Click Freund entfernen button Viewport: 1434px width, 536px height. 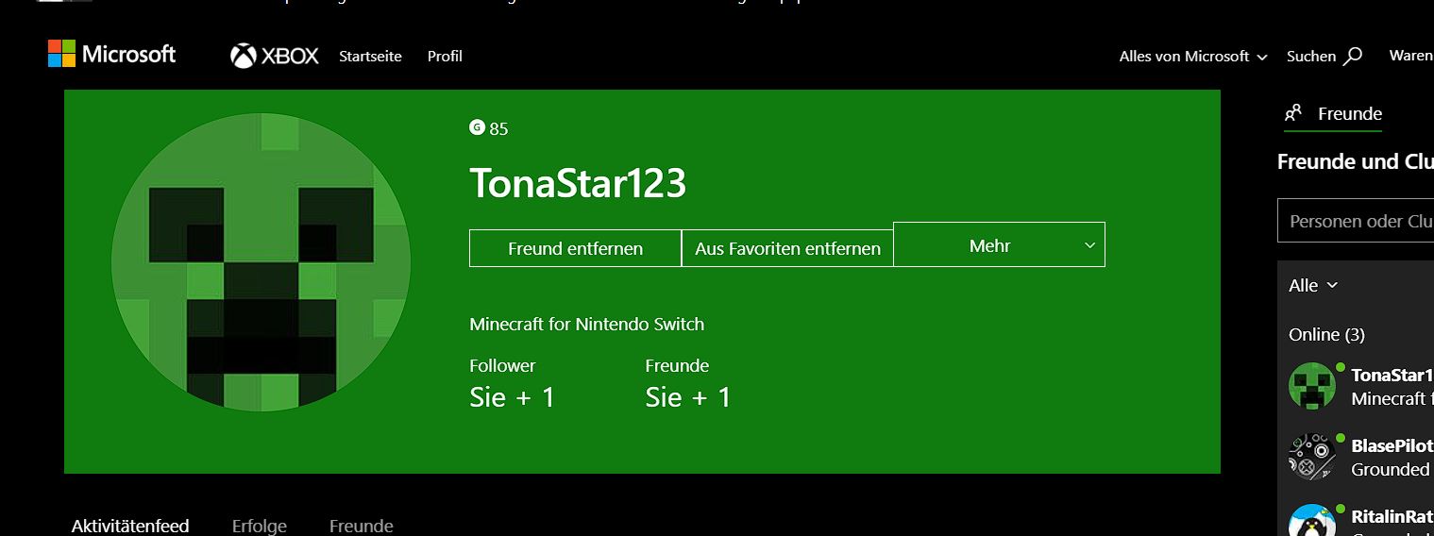[x=575, y=248]
